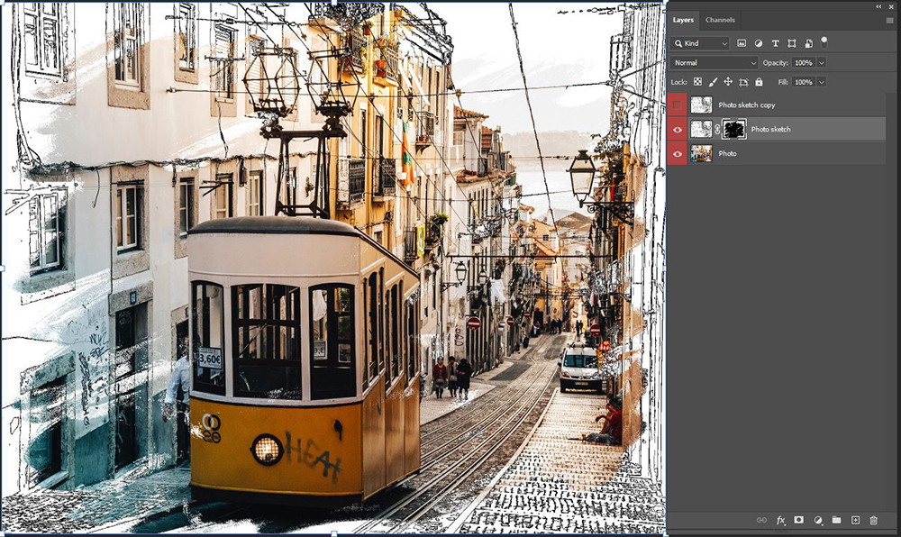Filter for shape layers
The image size is (901, 537).
[x=792, y=43]
